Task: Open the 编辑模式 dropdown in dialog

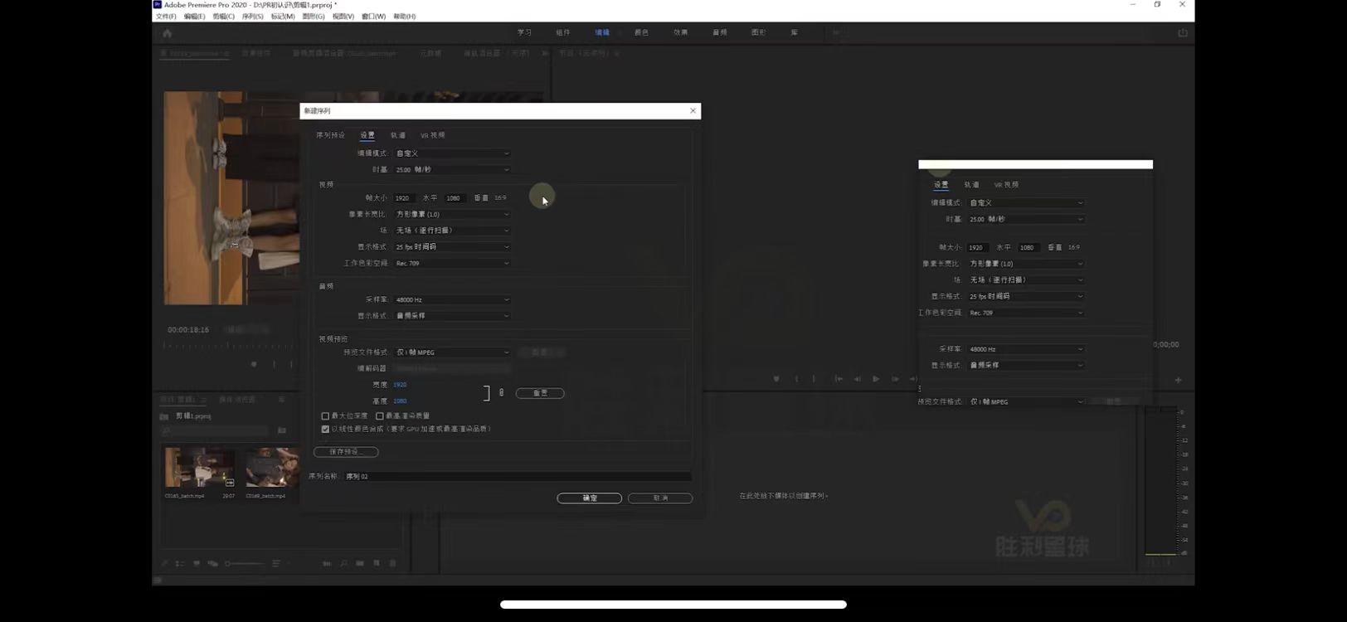Action: coord(452,153)
